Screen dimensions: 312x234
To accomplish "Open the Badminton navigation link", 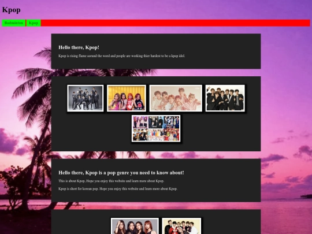I will 13,23.
